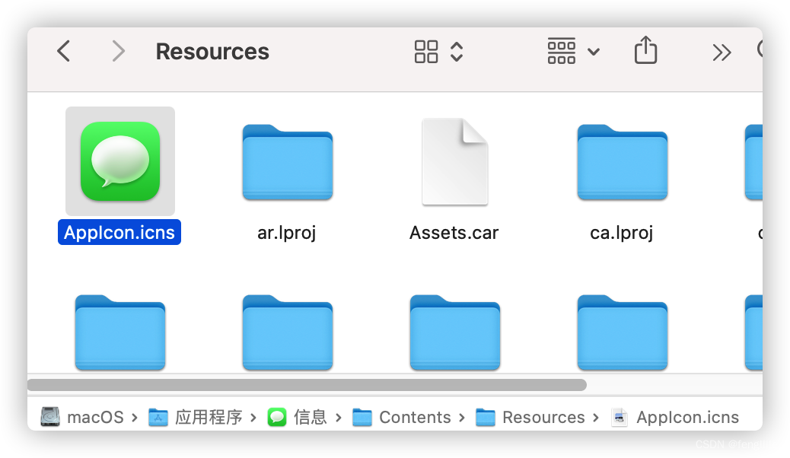Click the AppIcon.icns file name label

click(x=119, y=232)
